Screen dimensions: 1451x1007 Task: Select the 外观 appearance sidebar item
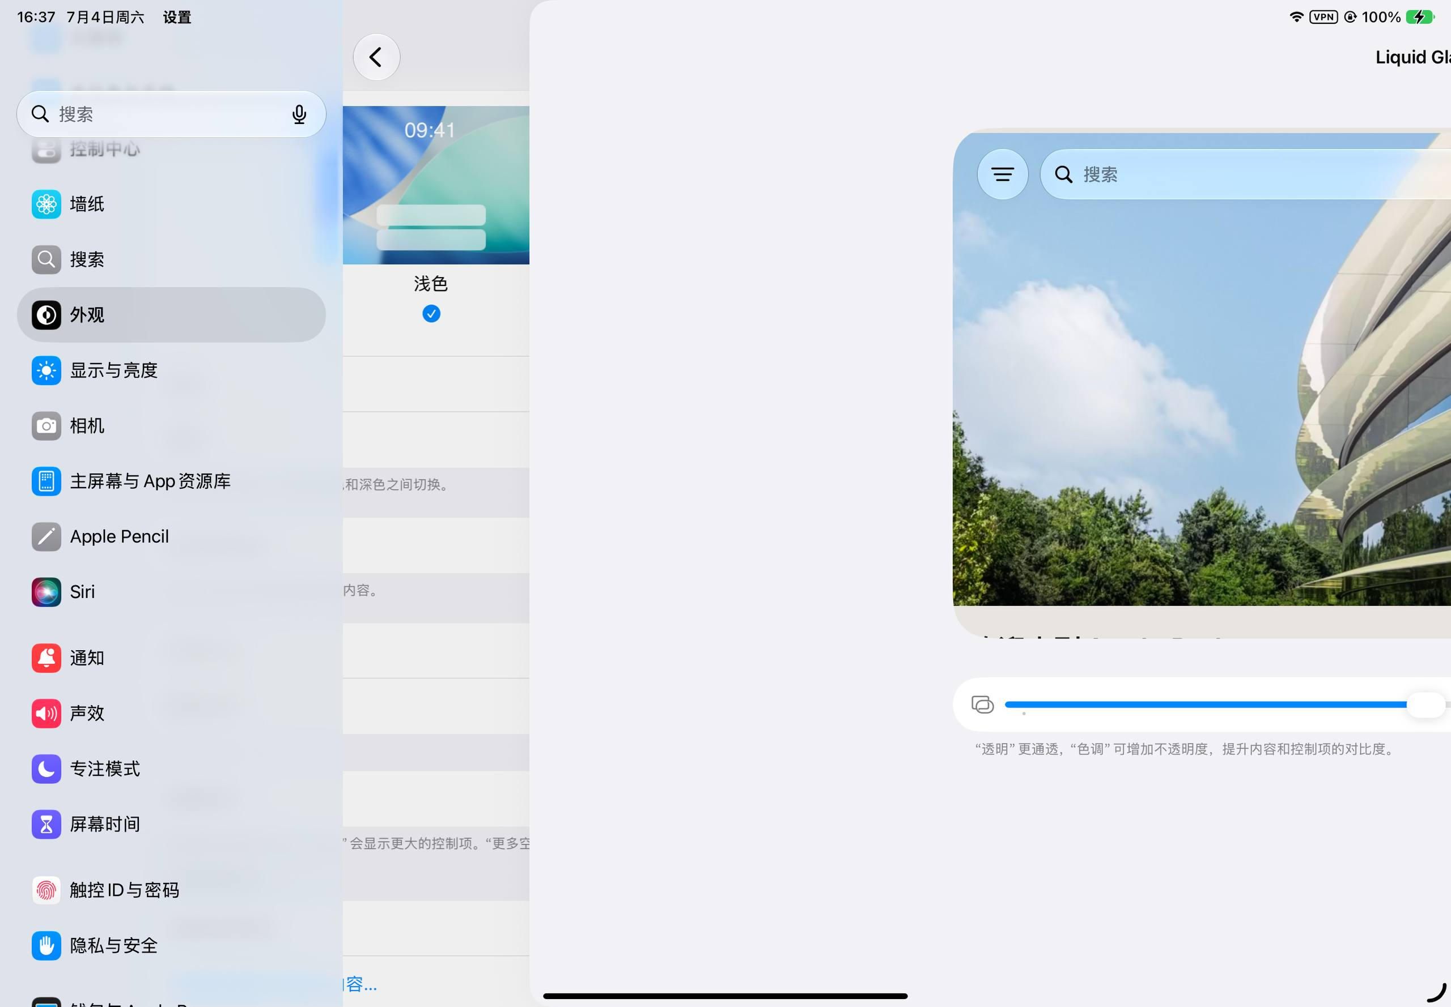(x=171, y=315)
